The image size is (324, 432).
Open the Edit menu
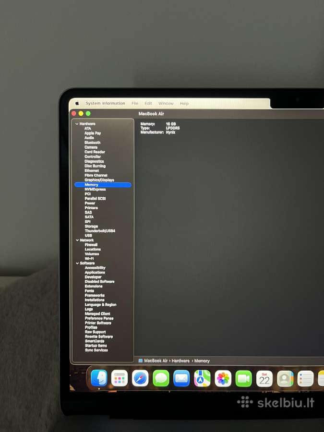(148, 103)
